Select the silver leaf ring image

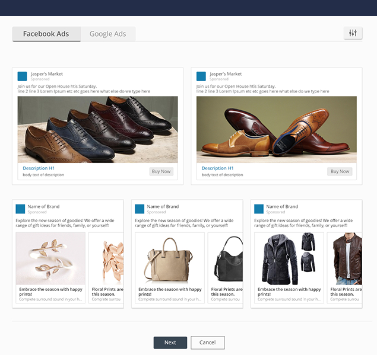click(50, 258)
